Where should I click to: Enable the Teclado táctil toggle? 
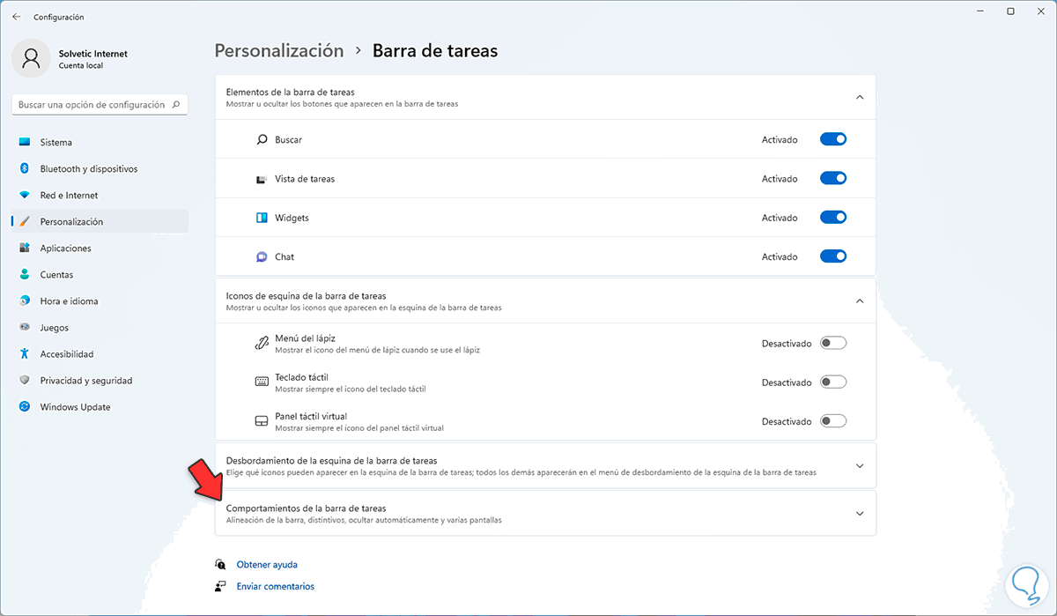pos(832,382)
